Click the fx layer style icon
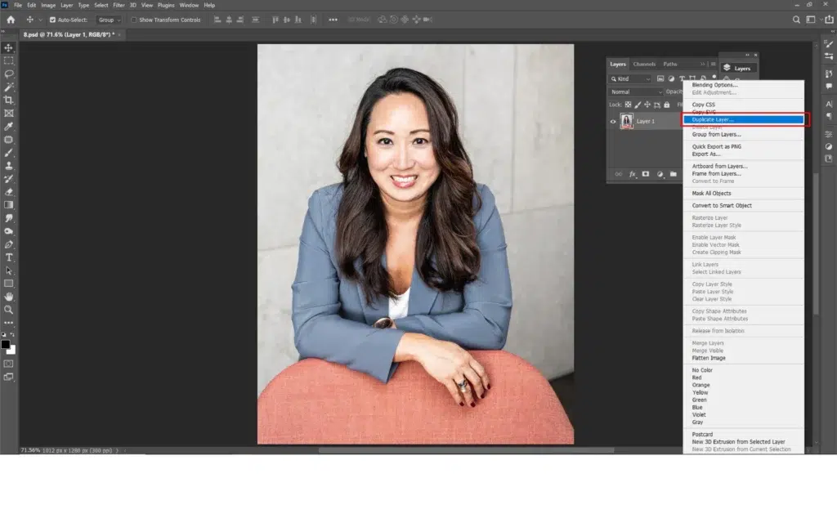This screenshot has width=837, height=523. (x=632, y=174)
